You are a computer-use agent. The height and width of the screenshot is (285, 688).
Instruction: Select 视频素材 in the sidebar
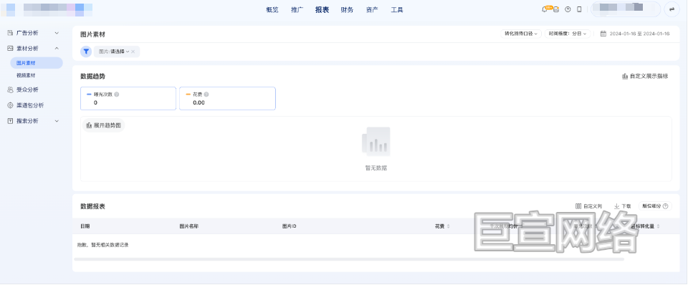click(x=26, y=75)
